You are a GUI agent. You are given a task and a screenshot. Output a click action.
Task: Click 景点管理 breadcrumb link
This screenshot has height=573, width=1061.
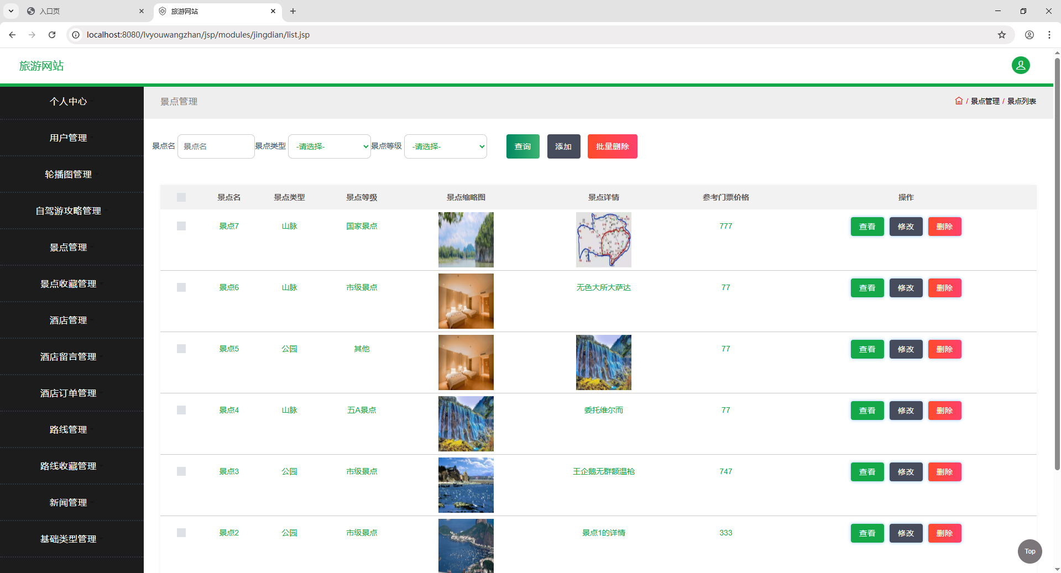985,101
